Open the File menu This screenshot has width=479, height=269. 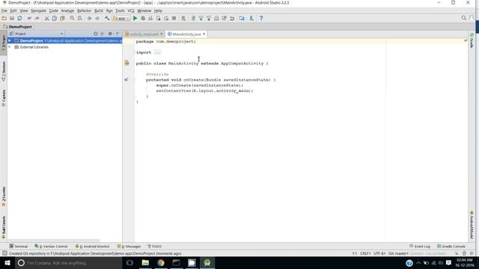pyautogui.click(x=4, y=10)
